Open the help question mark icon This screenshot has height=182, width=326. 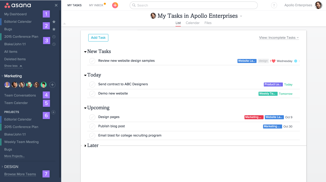274,5
